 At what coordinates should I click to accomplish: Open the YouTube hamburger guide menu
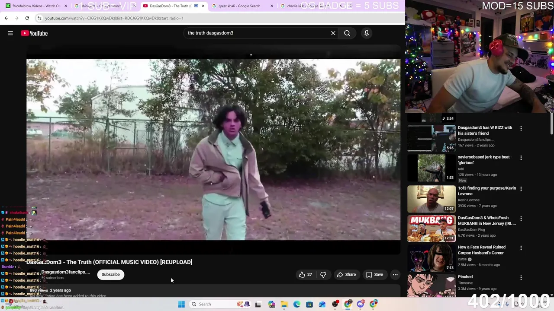click(x=10, y=33)
